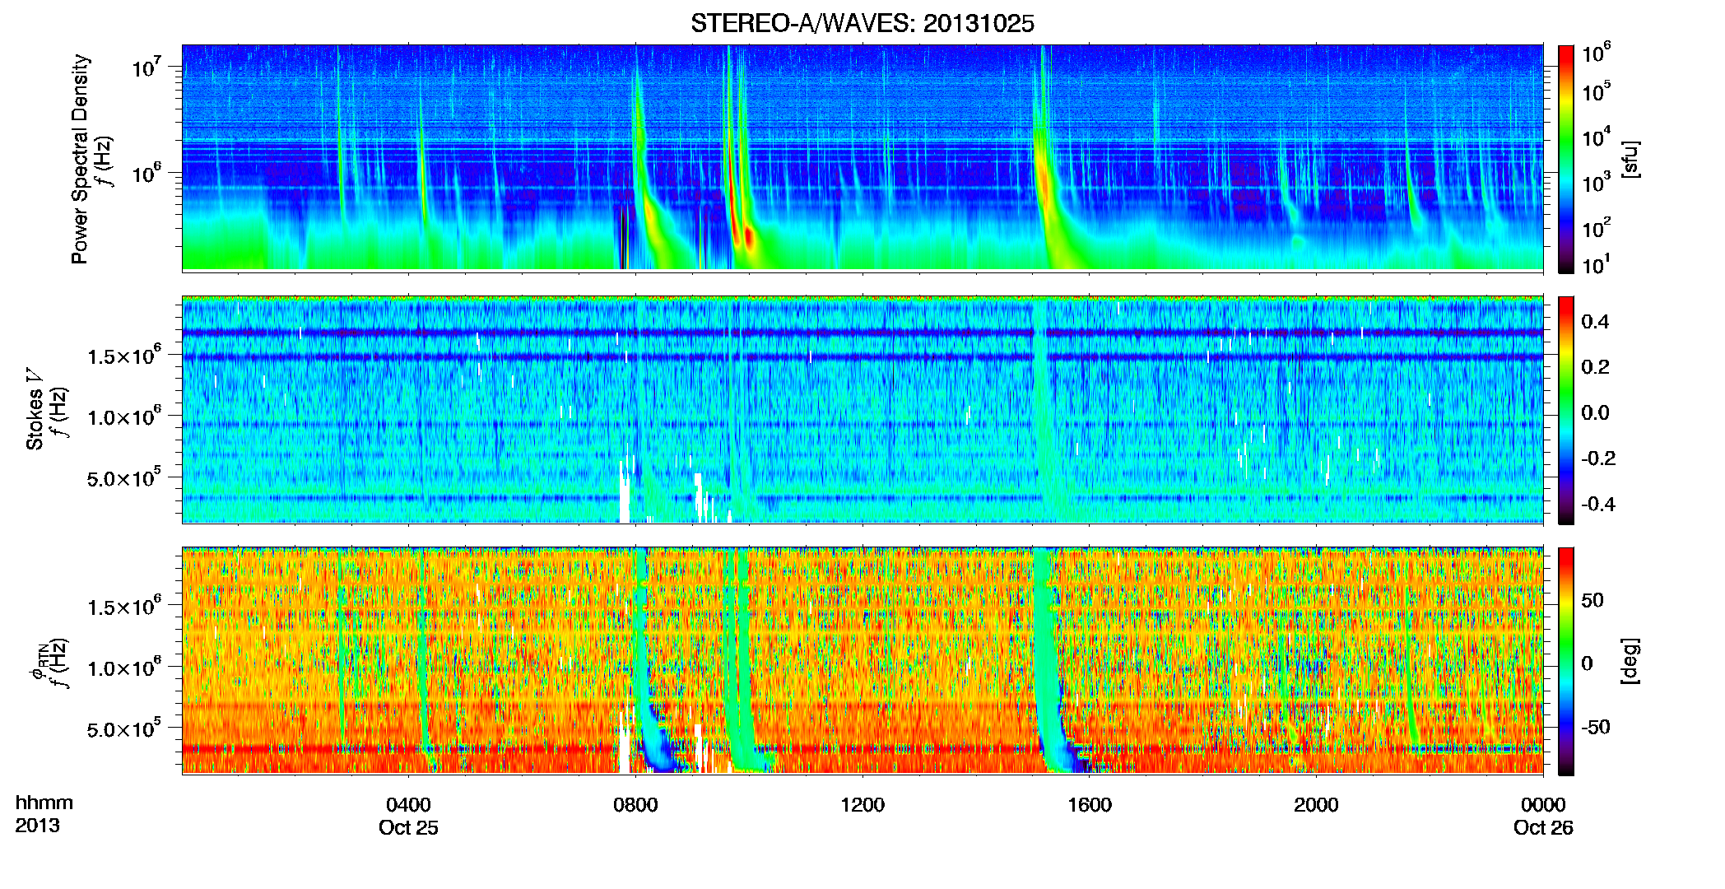Click the 0800 time tick label
This screenshot has width=1725, height=889.
point(635,804)
